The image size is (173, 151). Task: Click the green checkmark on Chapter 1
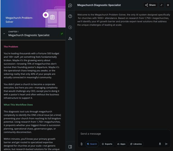pos(62,34)
